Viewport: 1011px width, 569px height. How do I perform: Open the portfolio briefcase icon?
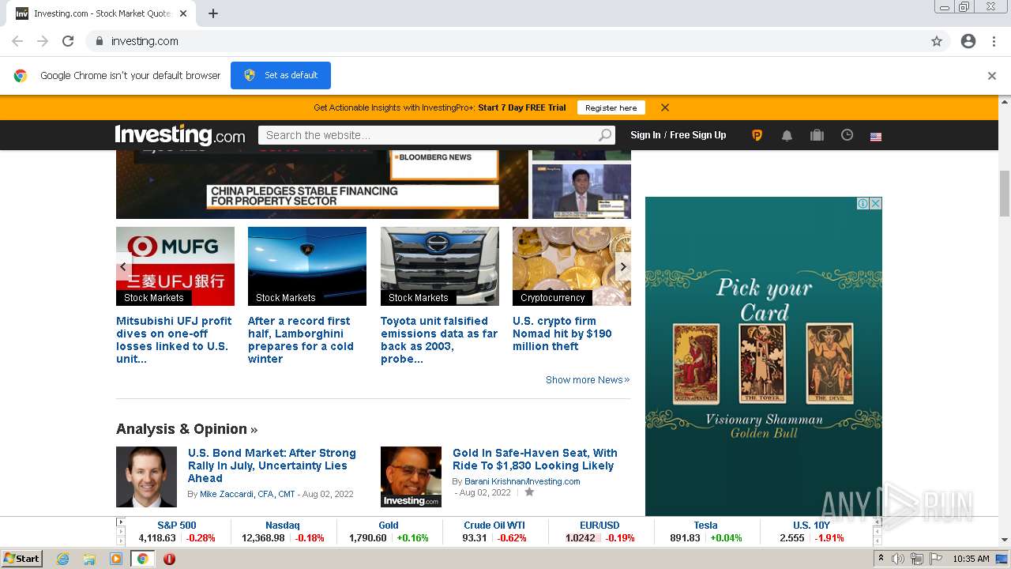tap(817, 135)
